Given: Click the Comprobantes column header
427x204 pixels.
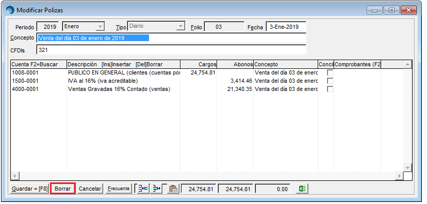Looking at the screenshot, I should click(x=357, y=64).
